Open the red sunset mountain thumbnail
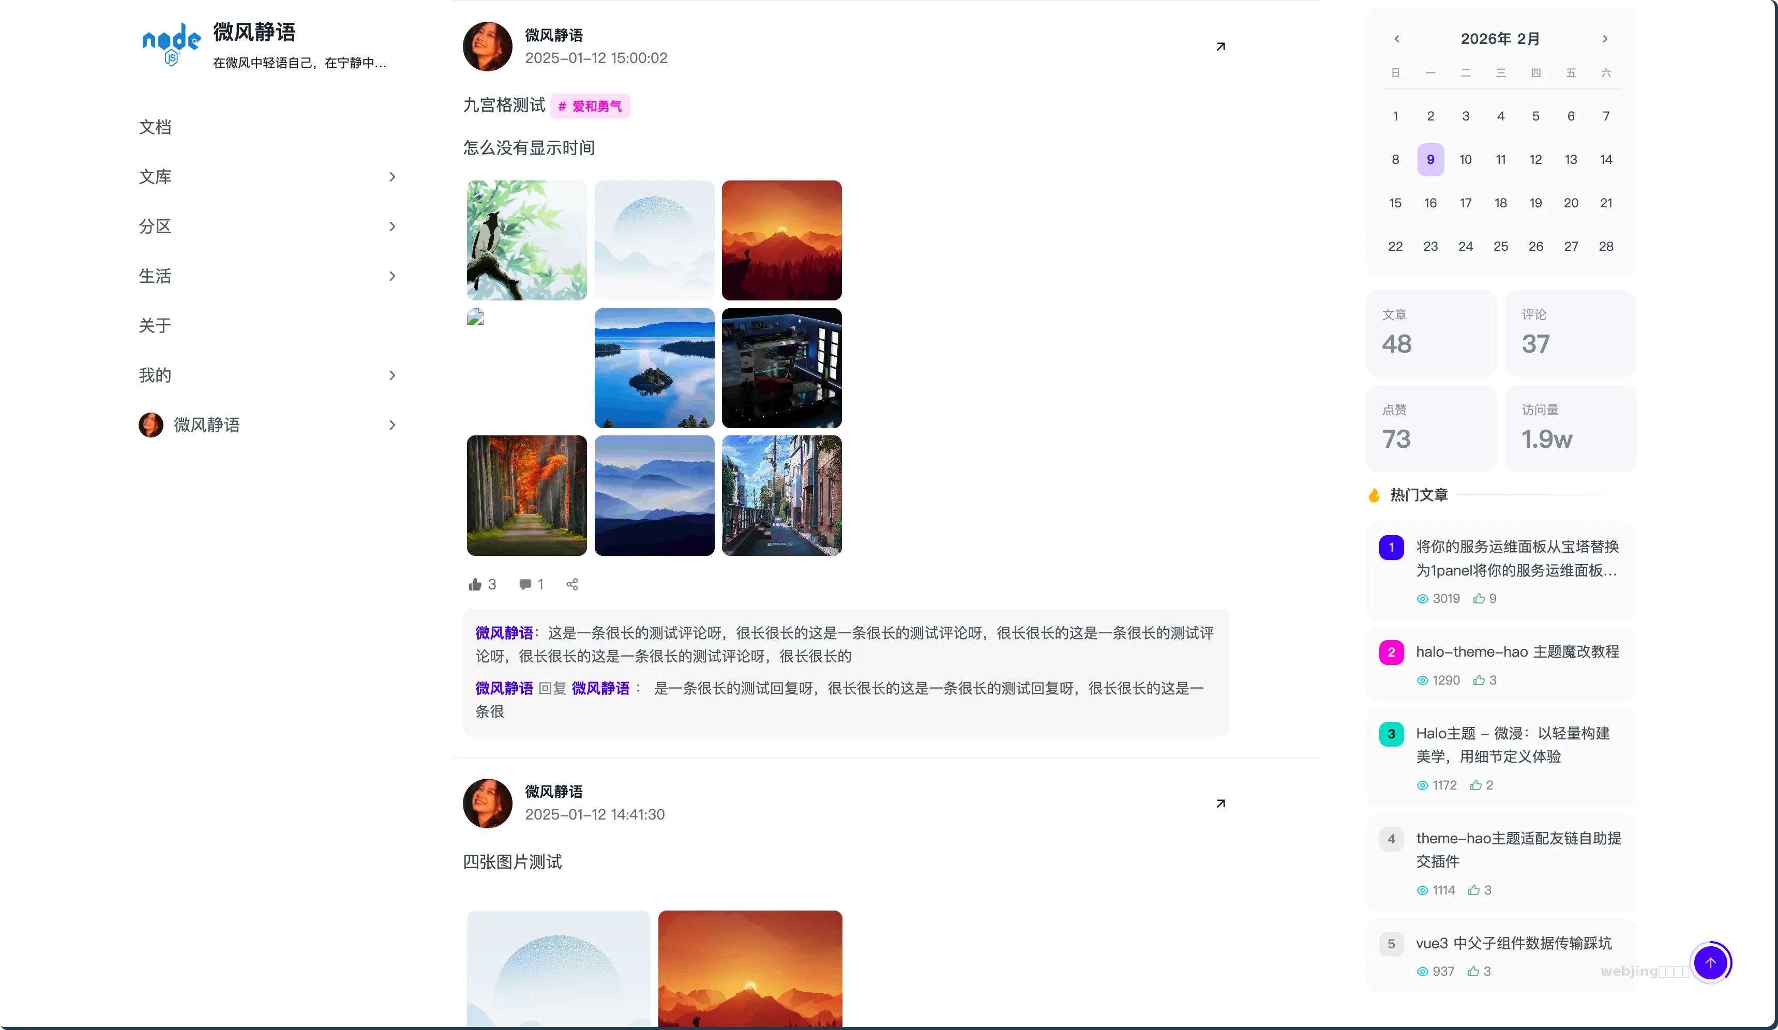 (x=781, y=240)
